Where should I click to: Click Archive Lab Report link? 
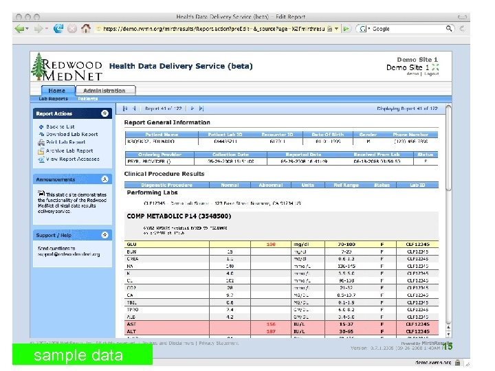pos(69,150)
